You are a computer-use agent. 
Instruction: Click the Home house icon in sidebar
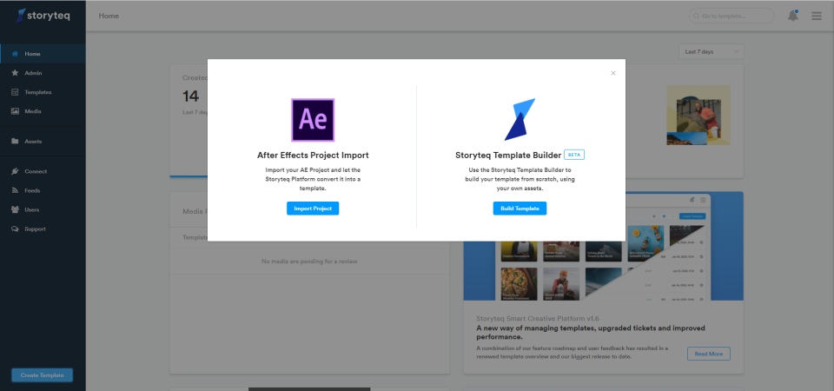[16, 54]
